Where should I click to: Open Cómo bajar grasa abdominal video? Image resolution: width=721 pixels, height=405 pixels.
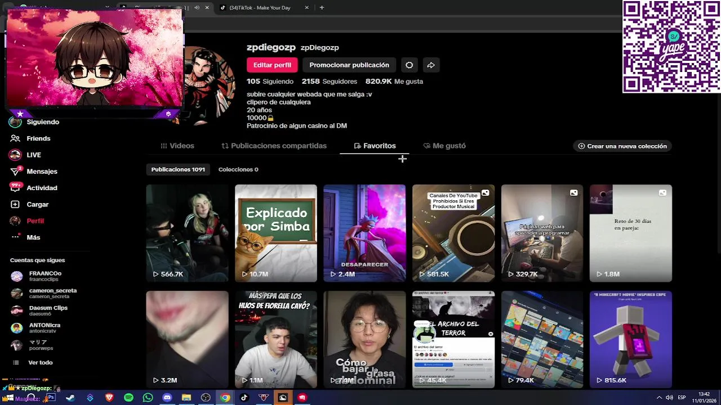click(x=364, y=339)
